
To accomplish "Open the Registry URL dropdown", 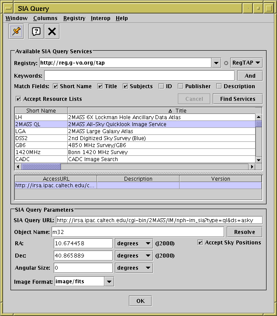I will [x=216, y=63].
